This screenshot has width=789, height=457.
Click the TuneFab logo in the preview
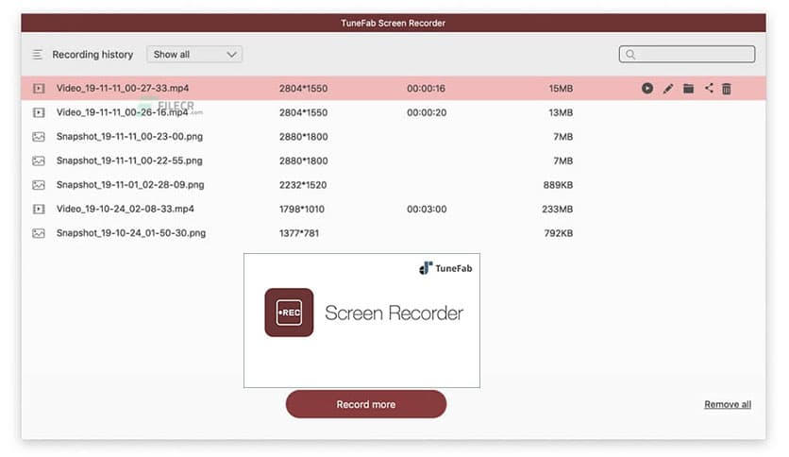tap(445, 268)
